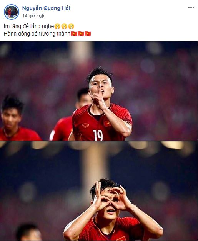The width and height of the screenshot is (198, 241).
Task: Click the Vietnam flag badge on jersey 19
Action: click(x=108, y=123)
